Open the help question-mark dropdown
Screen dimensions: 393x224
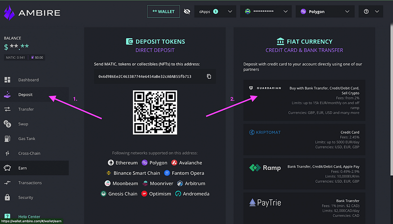tap(371, 11)
